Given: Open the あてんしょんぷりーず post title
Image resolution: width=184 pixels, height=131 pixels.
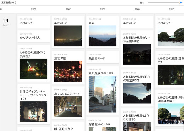Looking at the screenshot, I should click(67, 94).
